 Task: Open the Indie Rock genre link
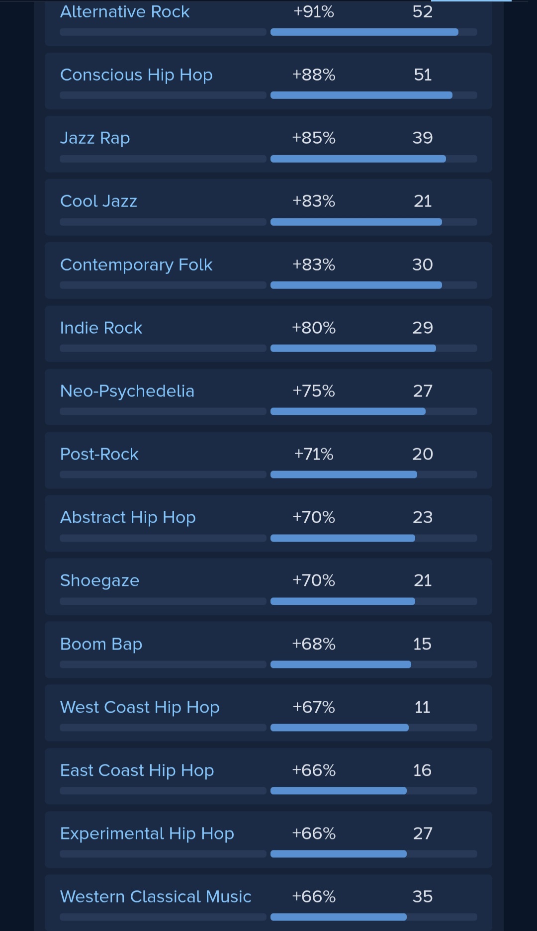tap(101, 328)
